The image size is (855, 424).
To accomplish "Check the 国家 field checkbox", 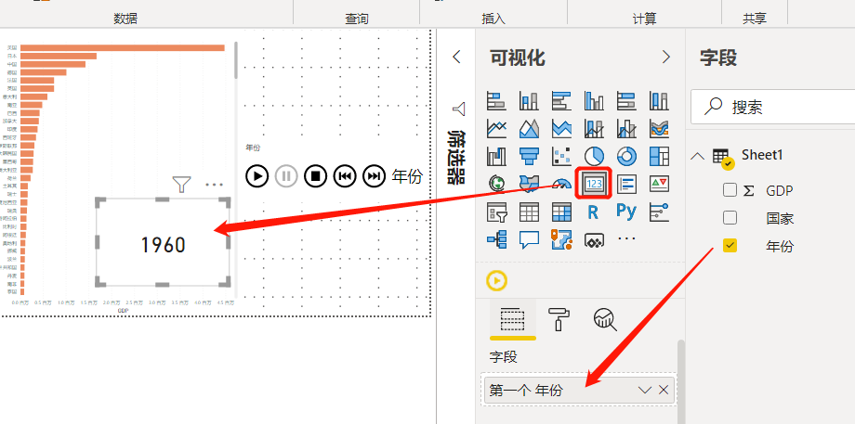I will click(x=730, y=218).
